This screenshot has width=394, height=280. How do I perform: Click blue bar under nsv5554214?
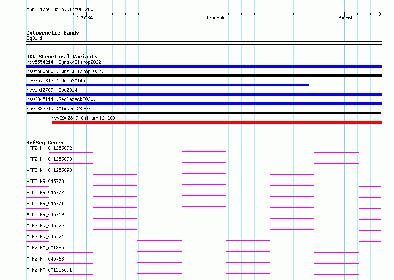click(x=204, y=66)
